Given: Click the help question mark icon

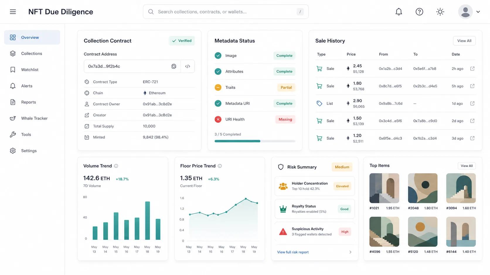Looking at the screenshot, I should coord(419,12).
